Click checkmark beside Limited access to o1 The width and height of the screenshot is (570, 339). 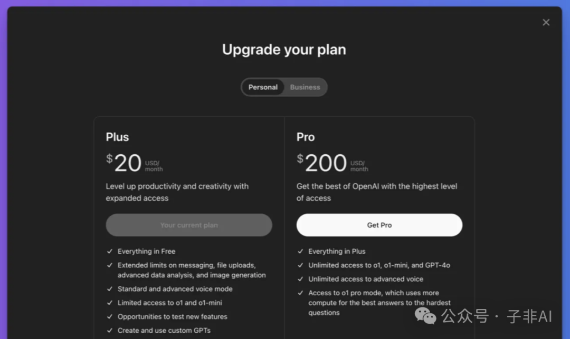[110, 303]
